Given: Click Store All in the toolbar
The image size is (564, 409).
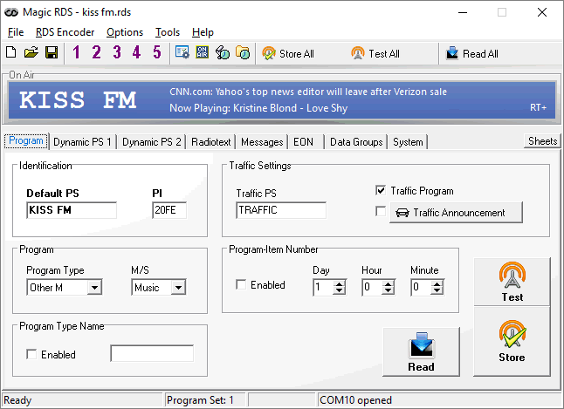Looking at the screenshot, I should (288, 54).
